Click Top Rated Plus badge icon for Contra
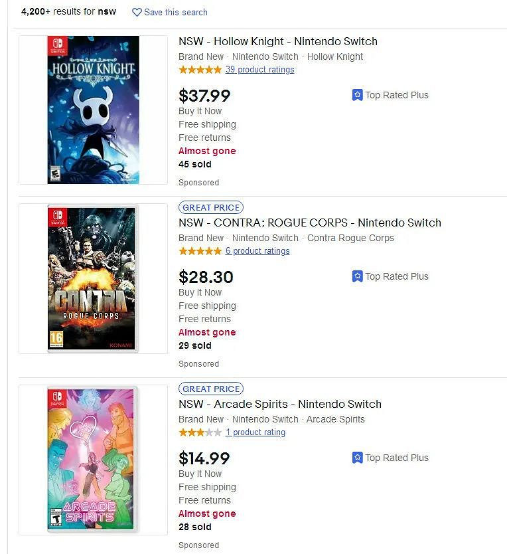Viewport: 507px width, 554px height. (x=357, y=276)
